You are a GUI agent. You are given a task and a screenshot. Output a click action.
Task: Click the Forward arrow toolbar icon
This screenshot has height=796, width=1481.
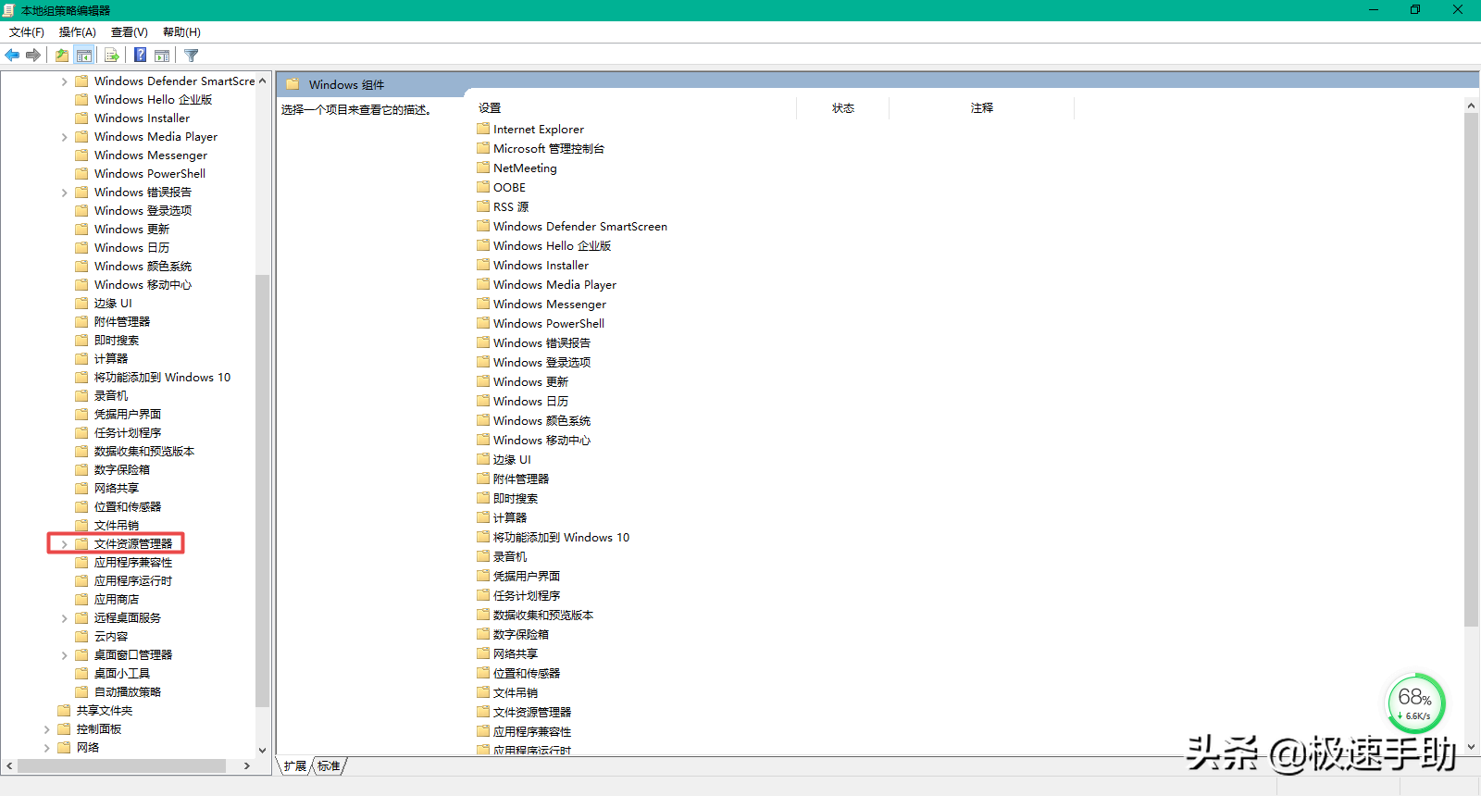pyautogui.click(x=33, y=56)
